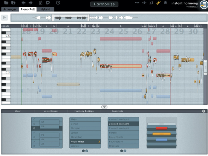Open the Mixer tab
The width and height of the screenshot is (208, 156).
tap(18, 111)
